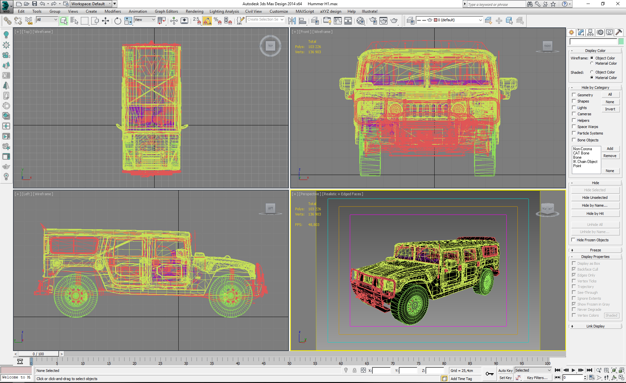The image size is (626, 383).
Task: Activate the Select Object tool
Action: pos(64,21)
